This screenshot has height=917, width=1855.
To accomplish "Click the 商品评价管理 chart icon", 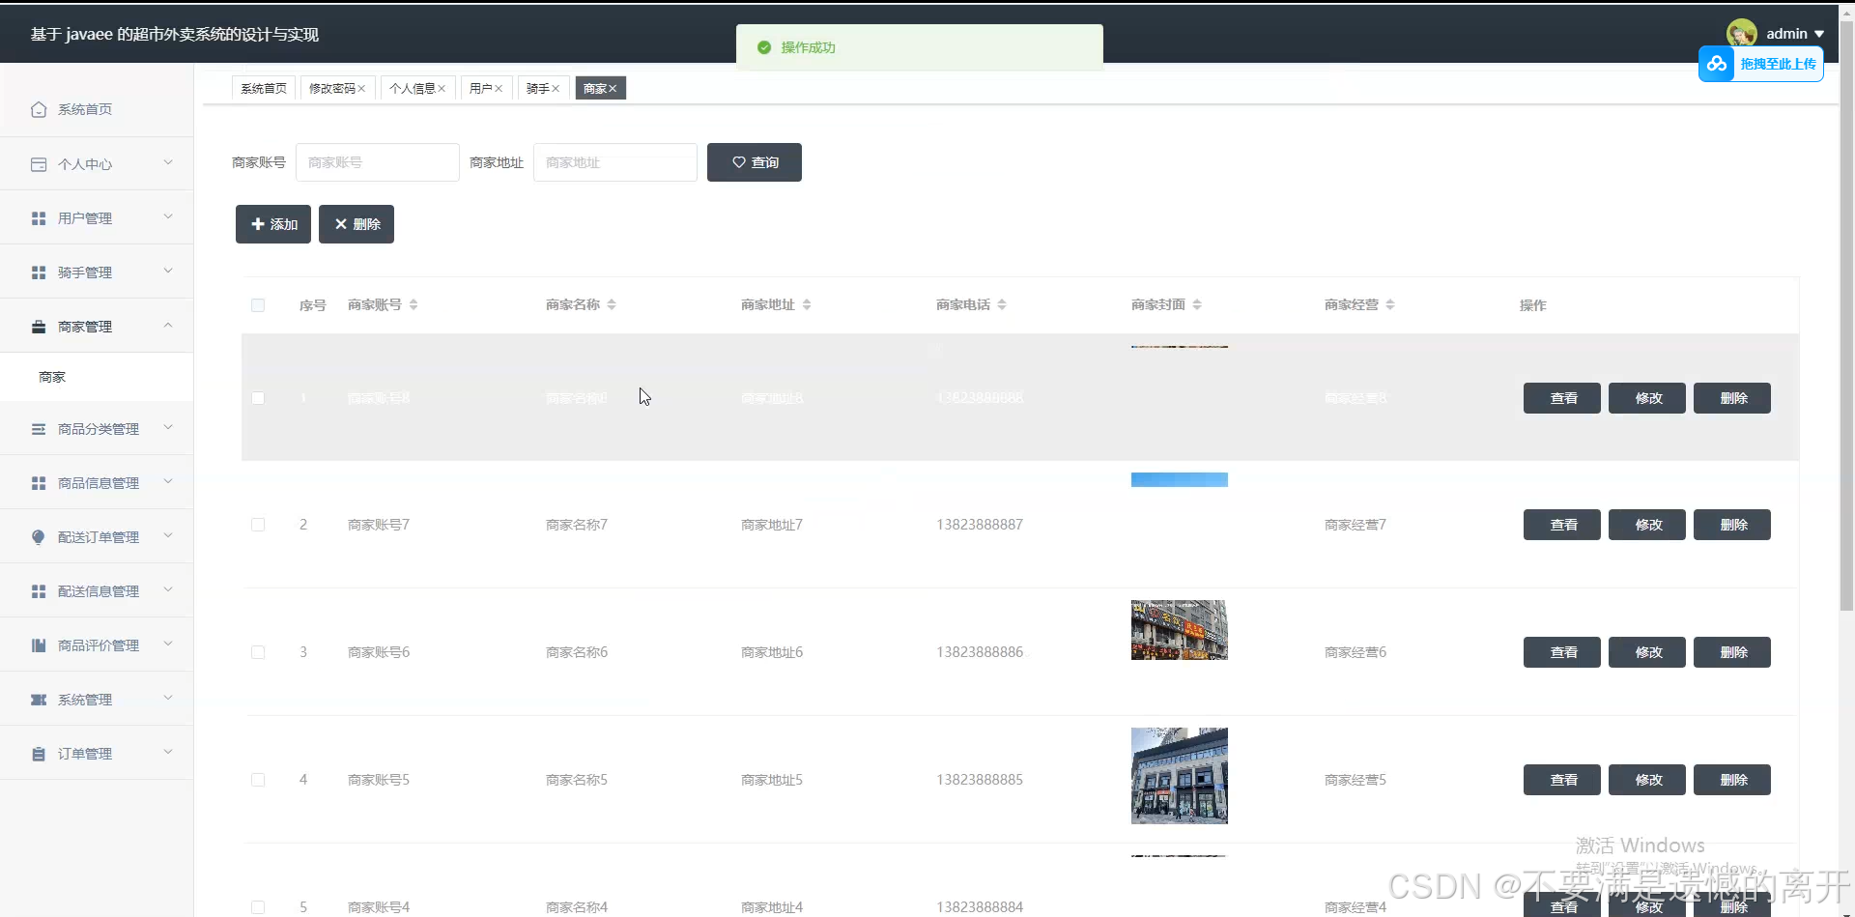I will click(x=39, y=645).
